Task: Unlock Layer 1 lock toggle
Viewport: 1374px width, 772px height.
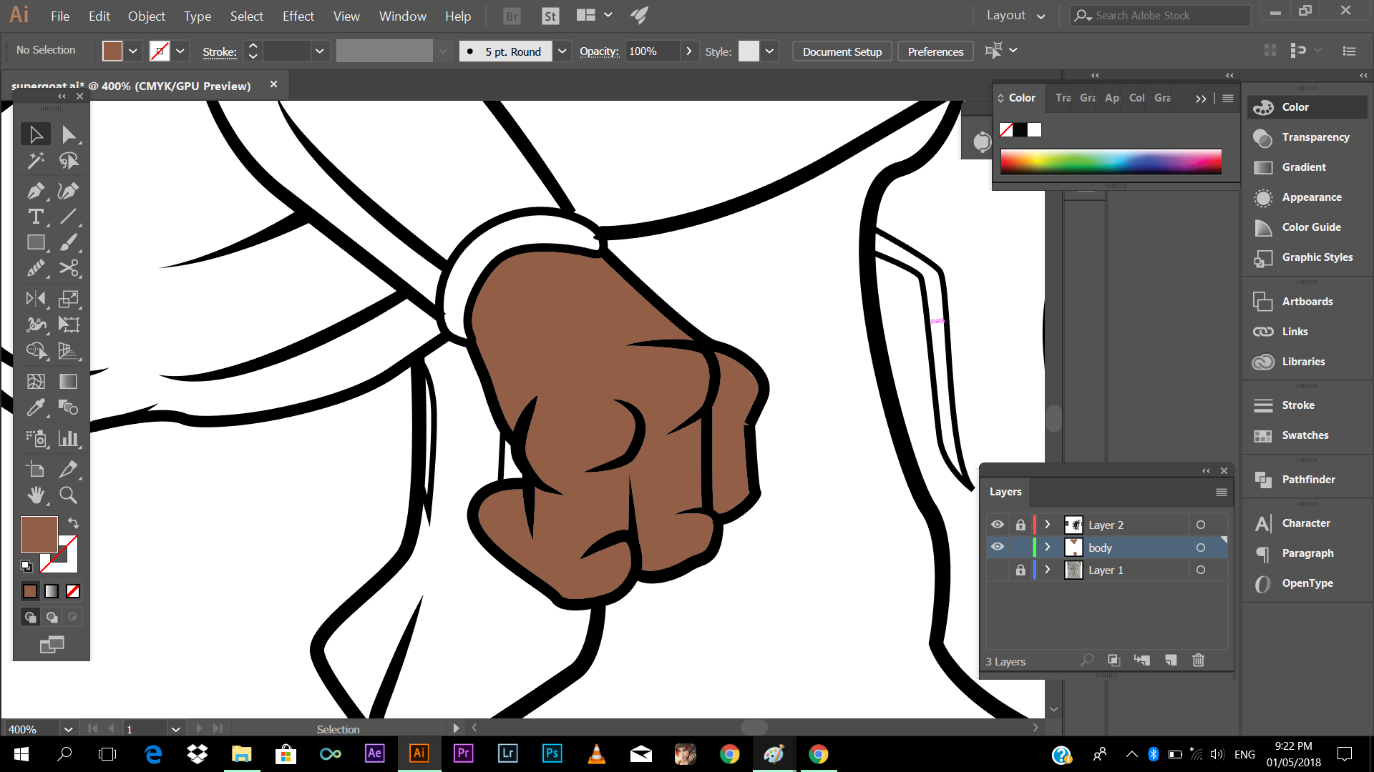Action: (1020, 570)
